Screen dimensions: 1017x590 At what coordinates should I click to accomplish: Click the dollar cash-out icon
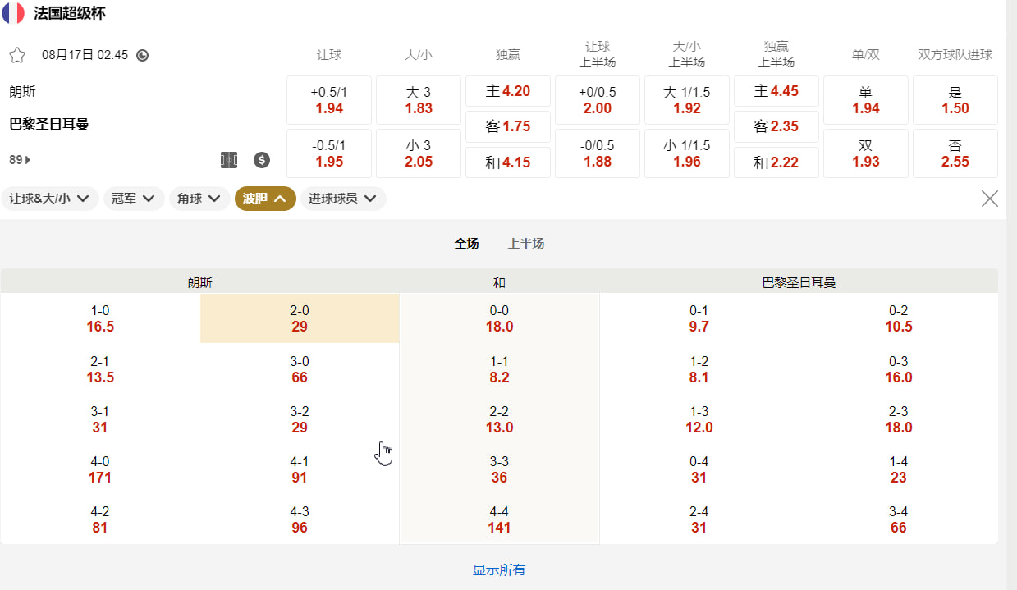(x=262, y=160)
